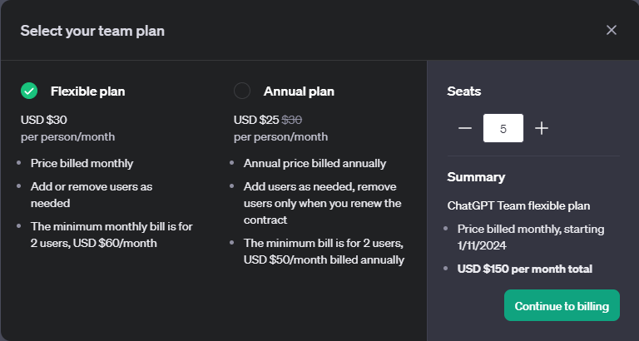Click the Flexible plan heading label
Screen dimensions: 639x341
(x=87, y=91)
